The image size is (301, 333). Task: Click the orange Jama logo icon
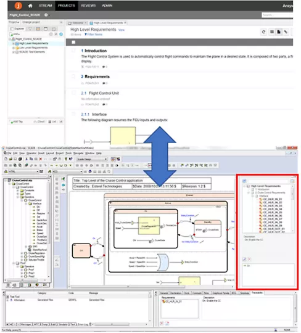[18, 6]
